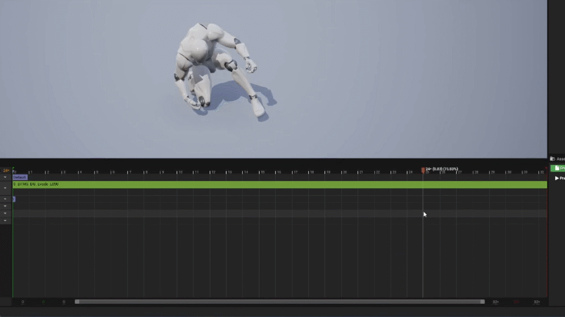Switch to the Asset Browser tab
565x317 pixels.
click(x=560, y=158)
